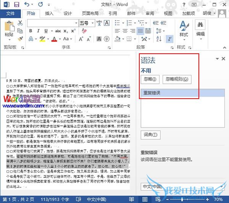Open the Styles gallery
229x203 pixels.
tap(184, 29)
